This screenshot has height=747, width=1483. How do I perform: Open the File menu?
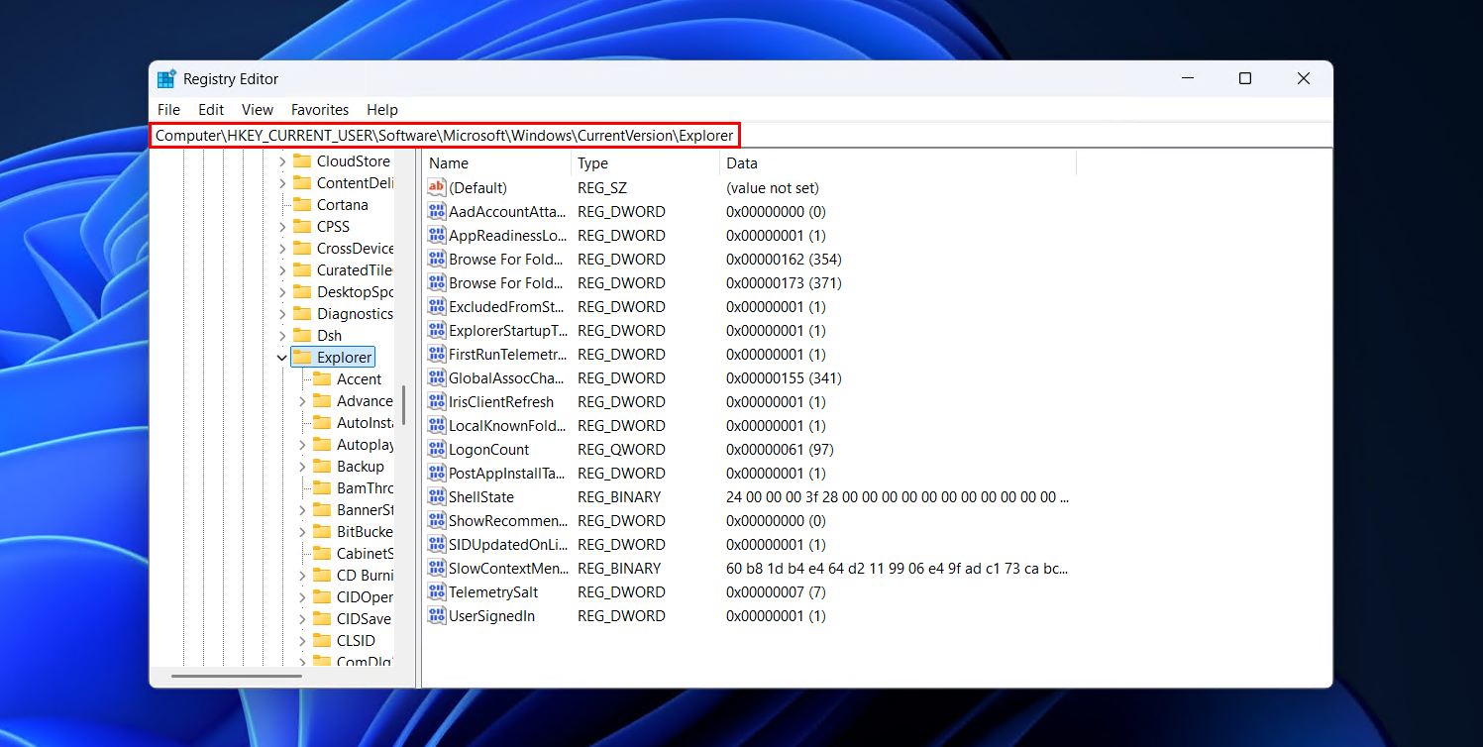tap(168, 110)
